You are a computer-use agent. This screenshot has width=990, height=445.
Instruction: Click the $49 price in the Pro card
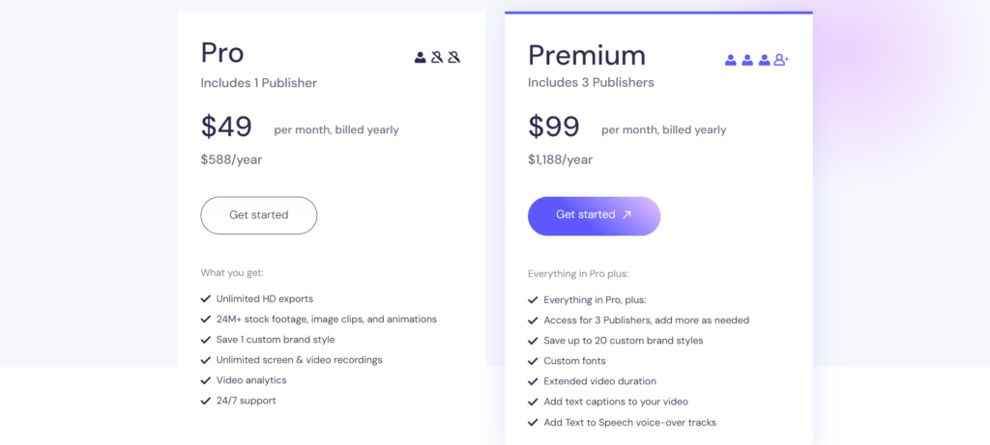click(x=226, y=126)
